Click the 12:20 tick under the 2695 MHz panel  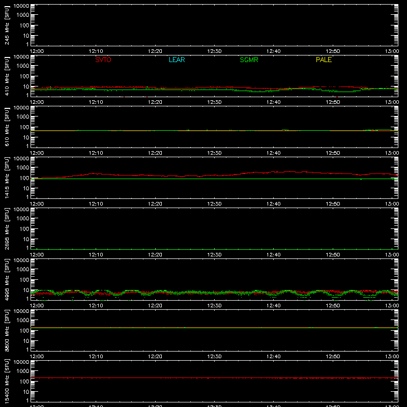pyautogui.click(x=155, y=255)
